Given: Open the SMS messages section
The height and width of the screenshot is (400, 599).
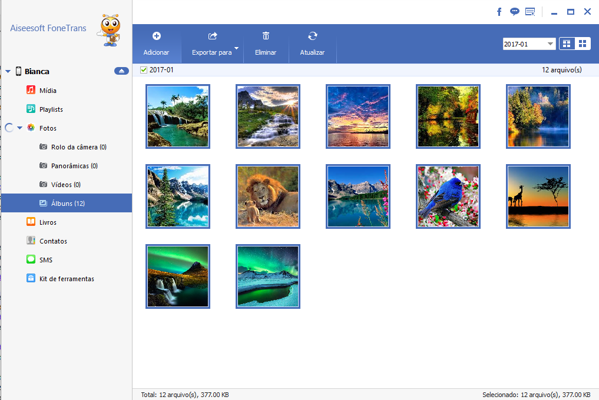Looking at the screenshot, I should [45, 260].
